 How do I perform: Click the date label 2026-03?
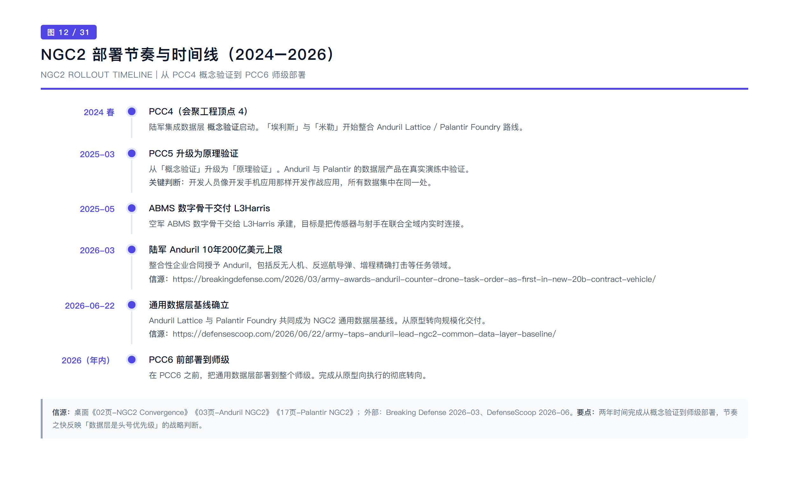[x=97, y=250]
